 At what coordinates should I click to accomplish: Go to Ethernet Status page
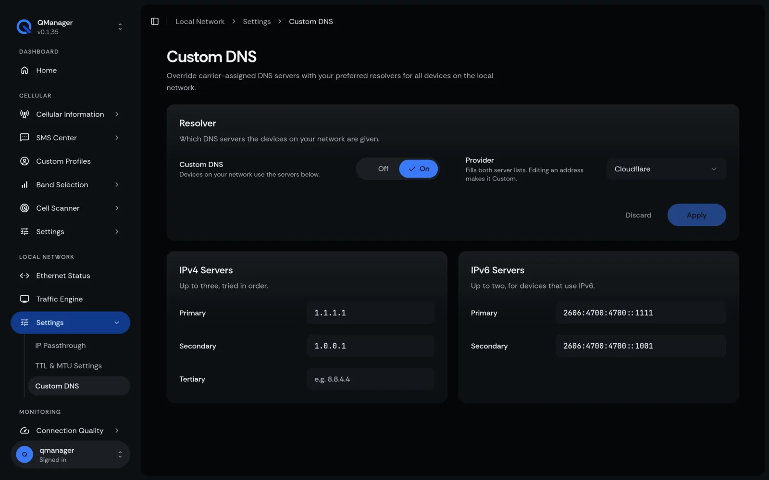pos(70,276)
